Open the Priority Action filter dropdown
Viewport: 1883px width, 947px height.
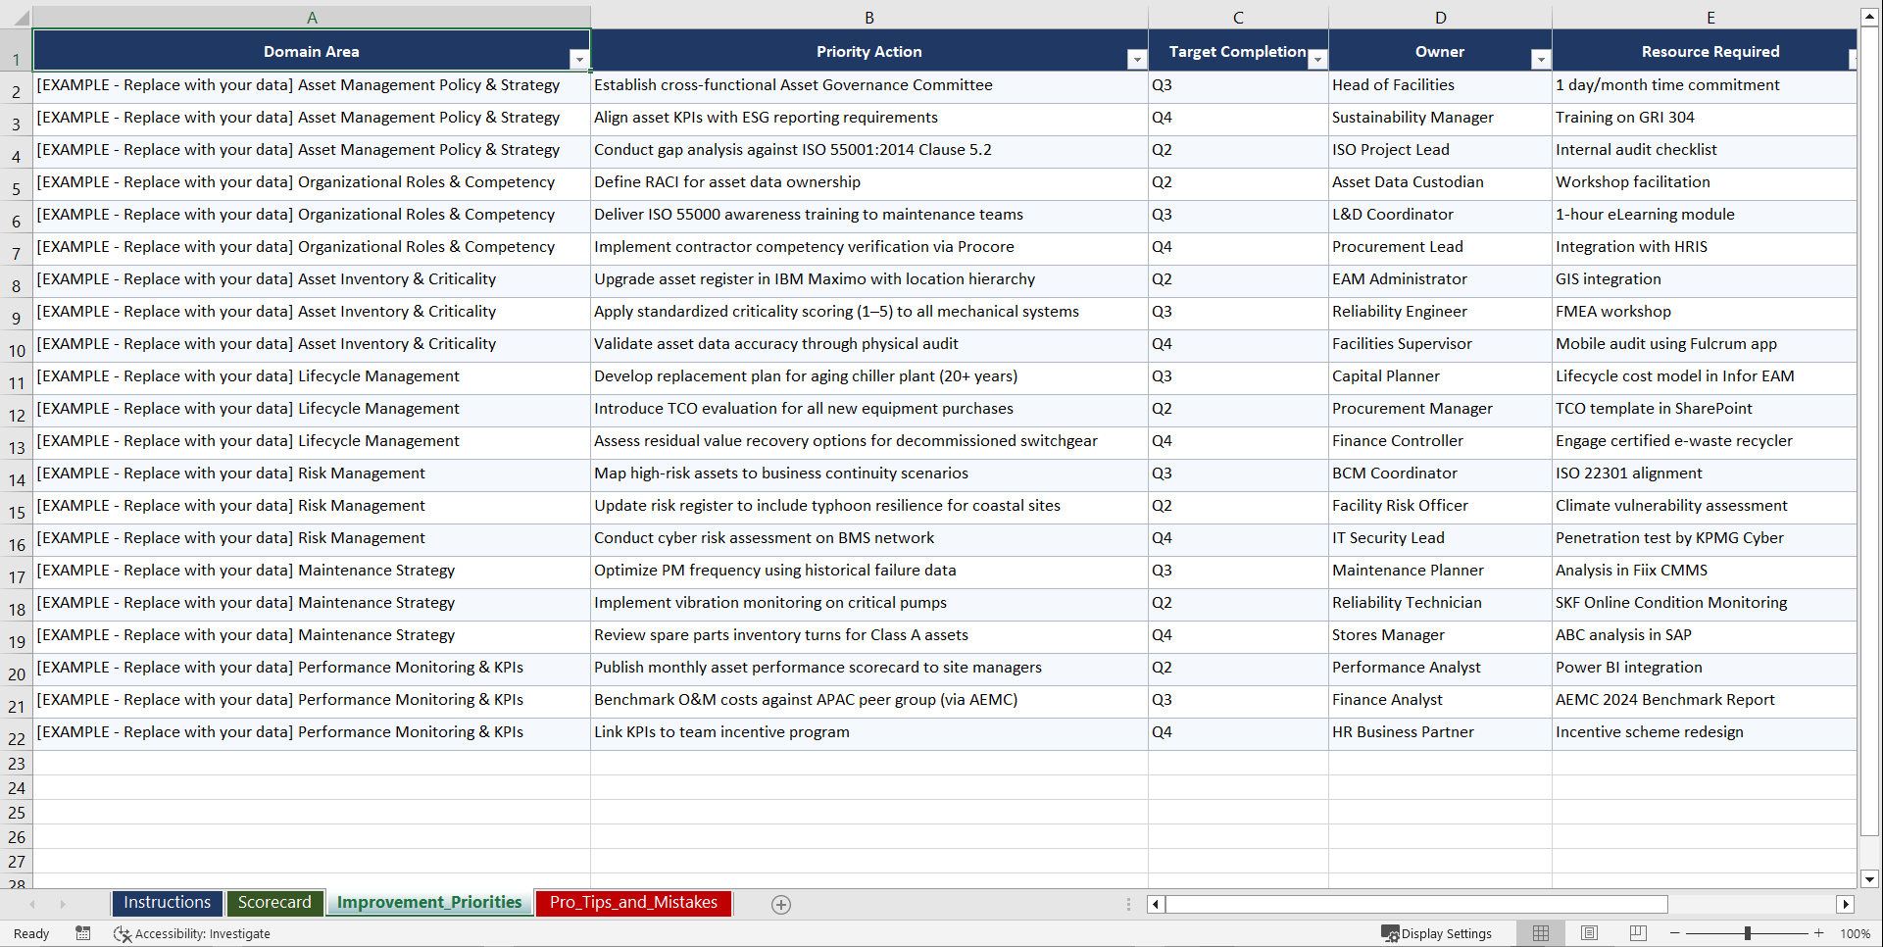tap(1136, 59)
